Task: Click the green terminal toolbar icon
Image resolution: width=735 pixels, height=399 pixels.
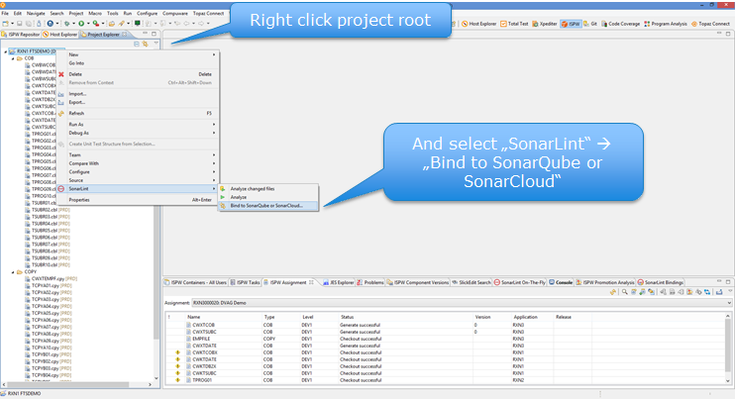Action: tap(138, 24)
